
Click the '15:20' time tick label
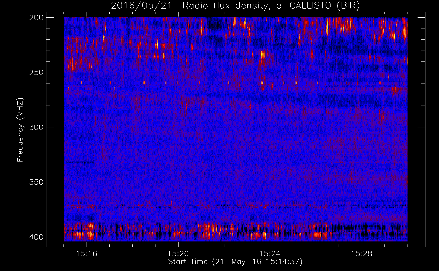pos(178,254)
